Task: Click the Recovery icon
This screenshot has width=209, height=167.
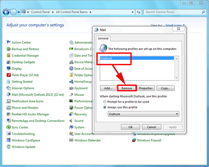Action: 71,114
